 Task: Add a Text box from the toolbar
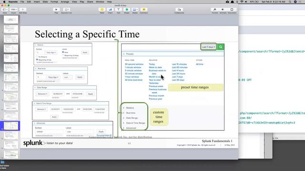click(118, 9)
